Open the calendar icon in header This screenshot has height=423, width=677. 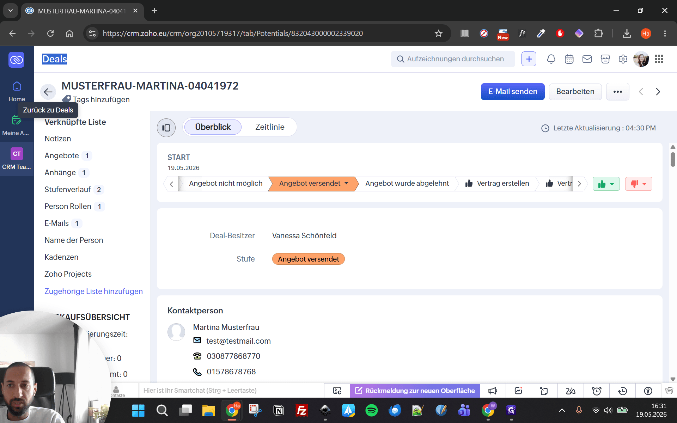pyautogui.click(x=569, y=59)
